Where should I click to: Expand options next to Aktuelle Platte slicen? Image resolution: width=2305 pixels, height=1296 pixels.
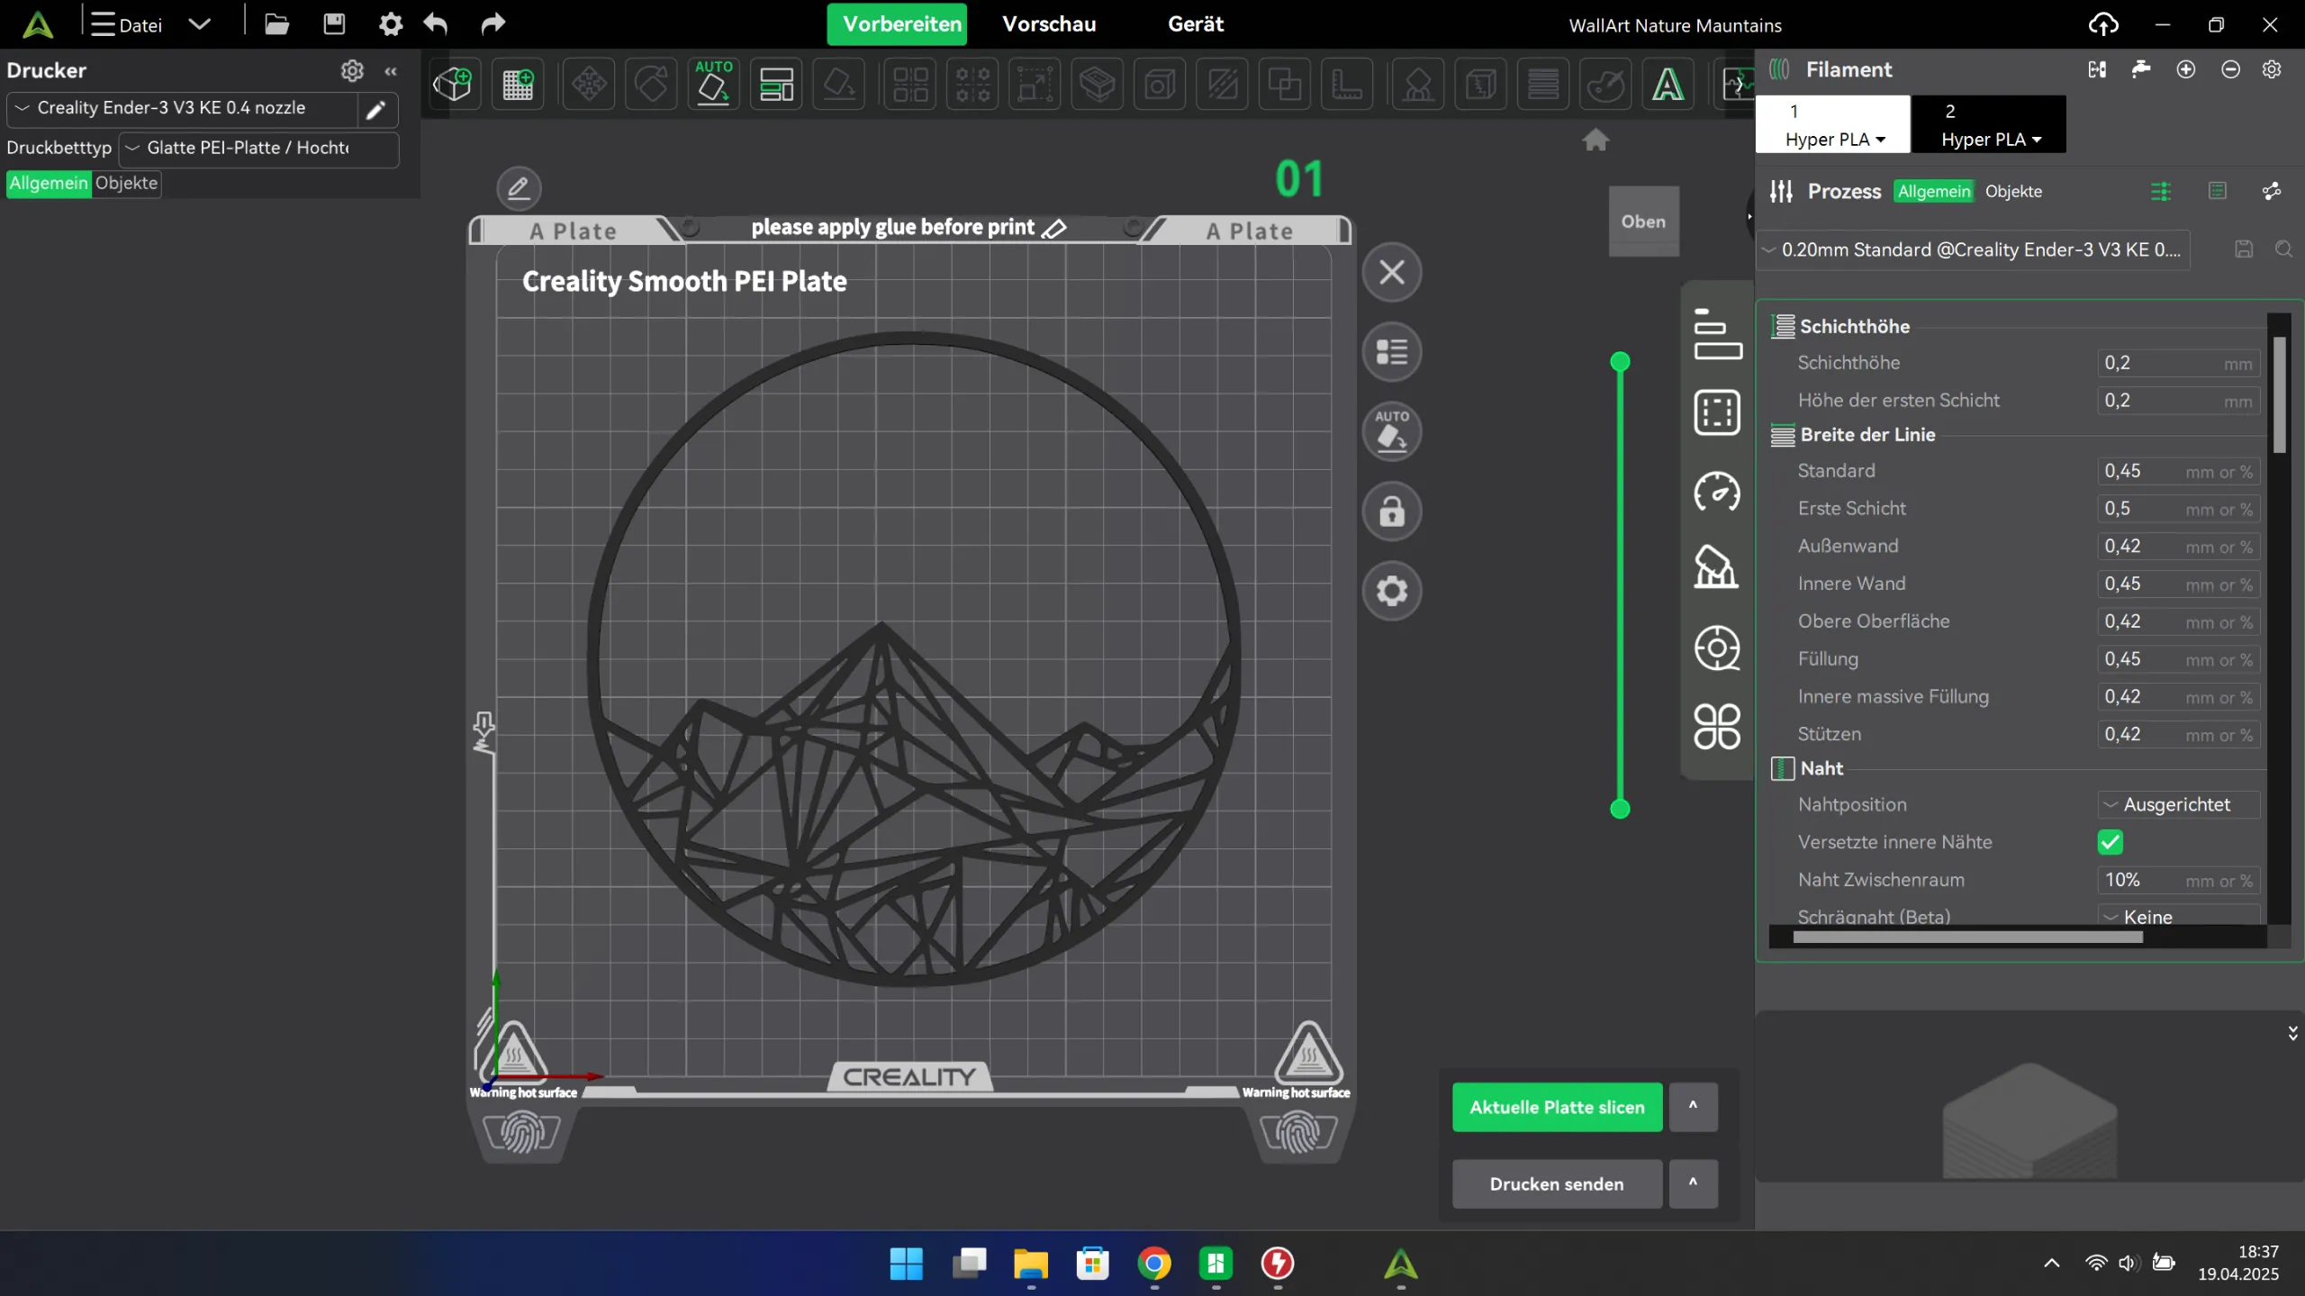tap(1693, 1107)
